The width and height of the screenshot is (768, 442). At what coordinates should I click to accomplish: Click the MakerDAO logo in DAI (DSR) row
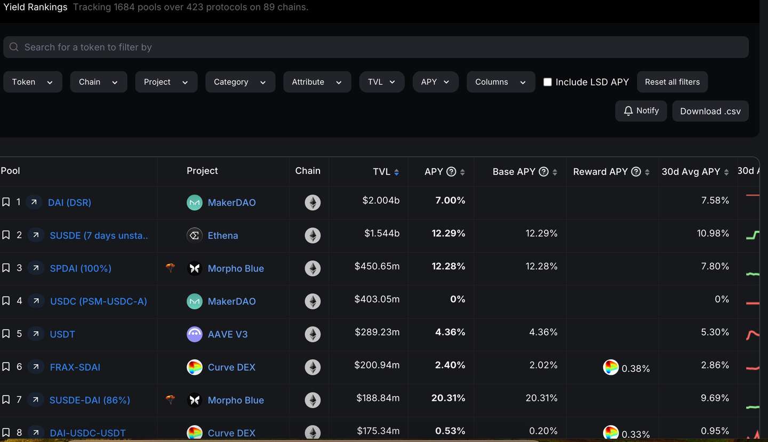pos(195,202)
